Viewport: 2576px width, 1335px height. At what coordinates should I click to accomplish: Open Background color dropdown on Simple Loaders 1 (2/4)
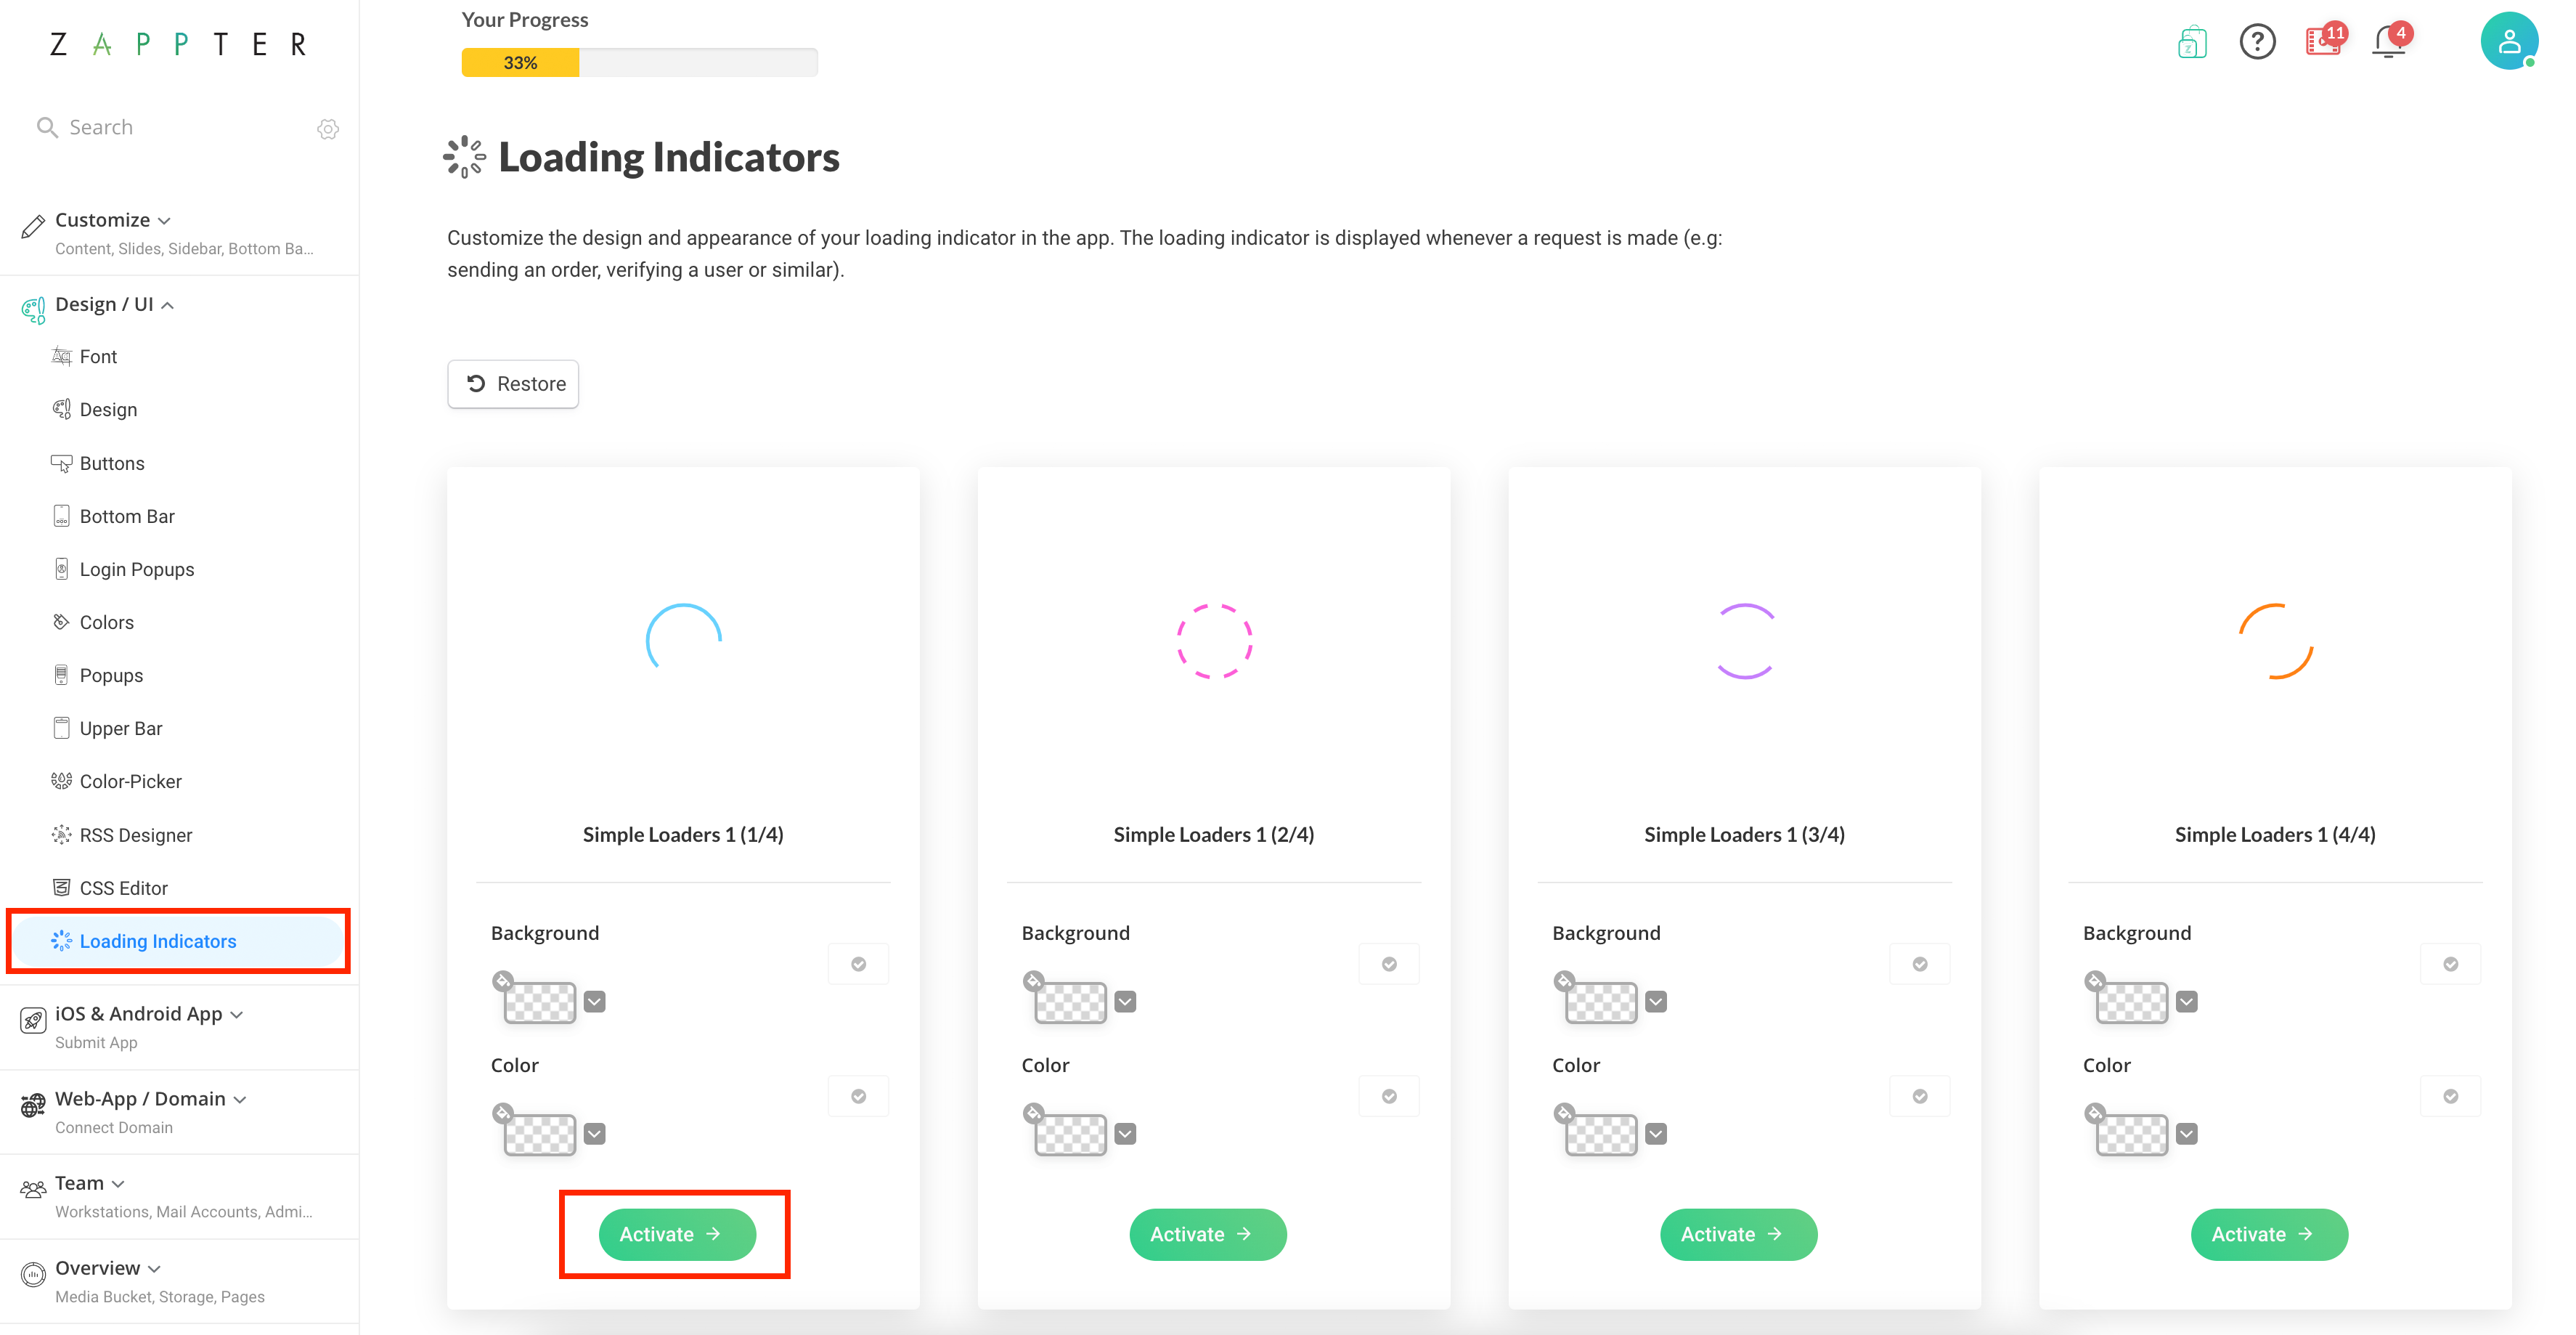(1125, 1002)
